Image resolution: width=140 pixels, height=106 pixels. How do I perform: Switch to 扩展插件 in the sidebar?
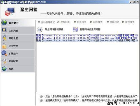(x=18, y=53)
